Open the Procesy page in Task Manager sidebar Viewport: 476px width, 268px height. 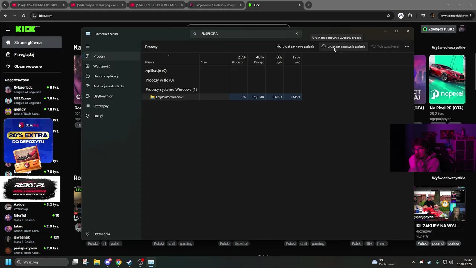click(x=111, y=56)
